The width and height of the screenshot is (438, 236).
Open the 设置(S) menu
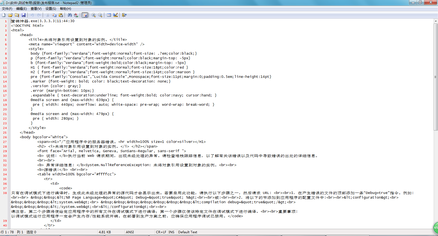51,9
